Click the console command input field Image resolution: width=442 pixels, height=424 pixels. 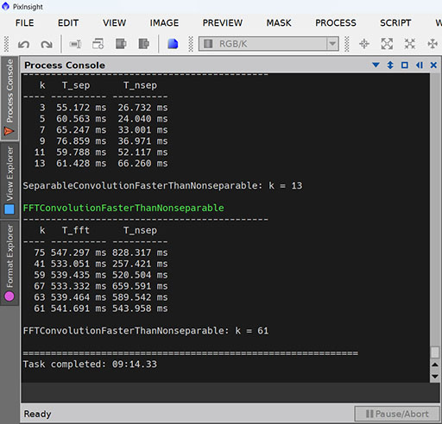[230, 392]
